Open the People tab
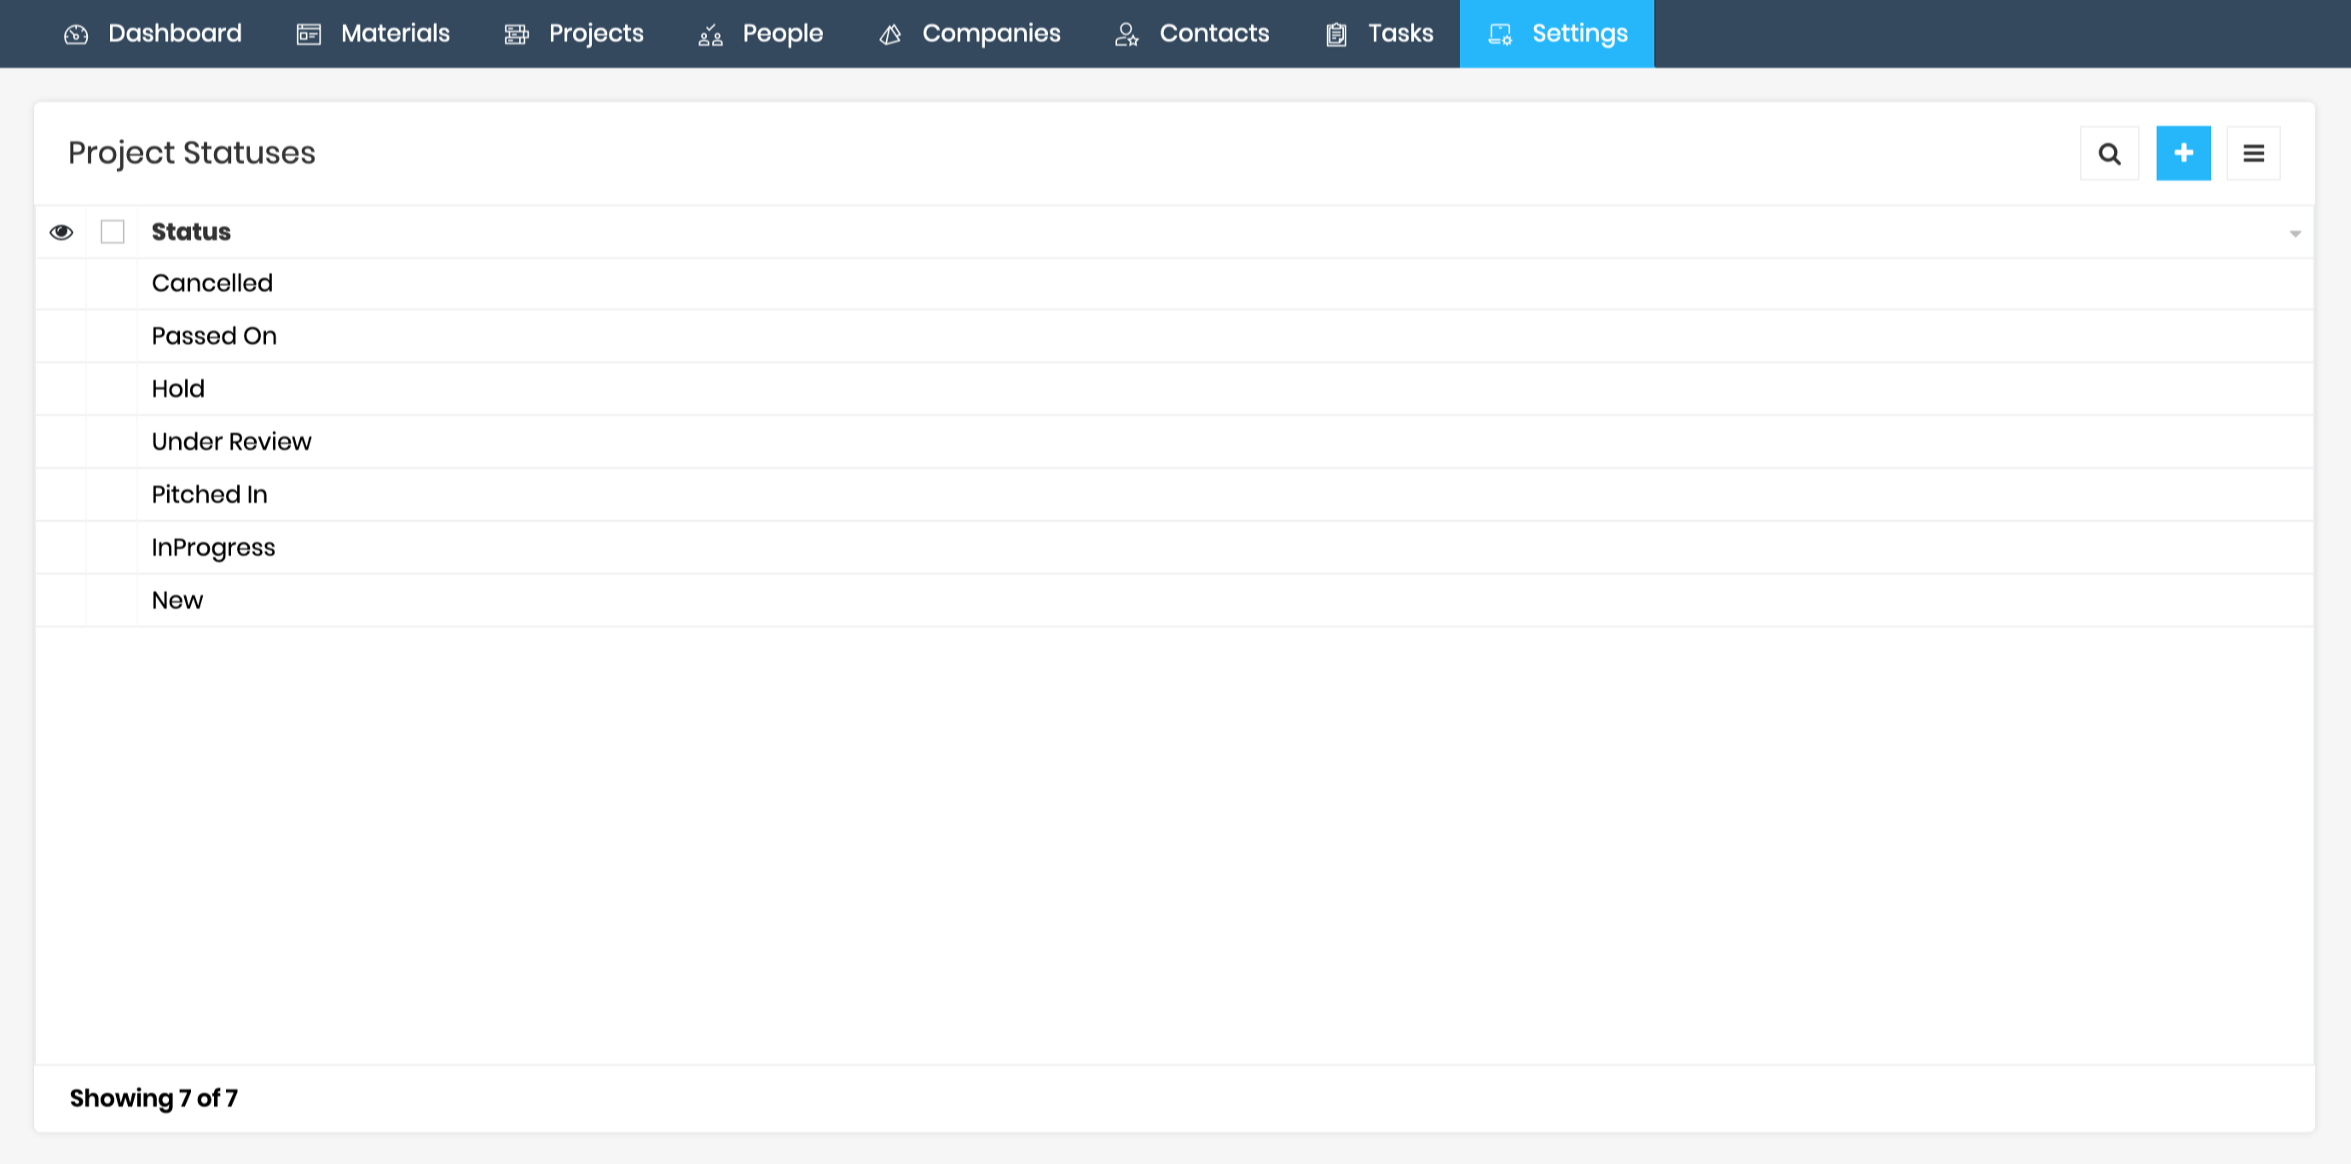This screenshot has width=2351, height=1164. click(x=761, y=34)
